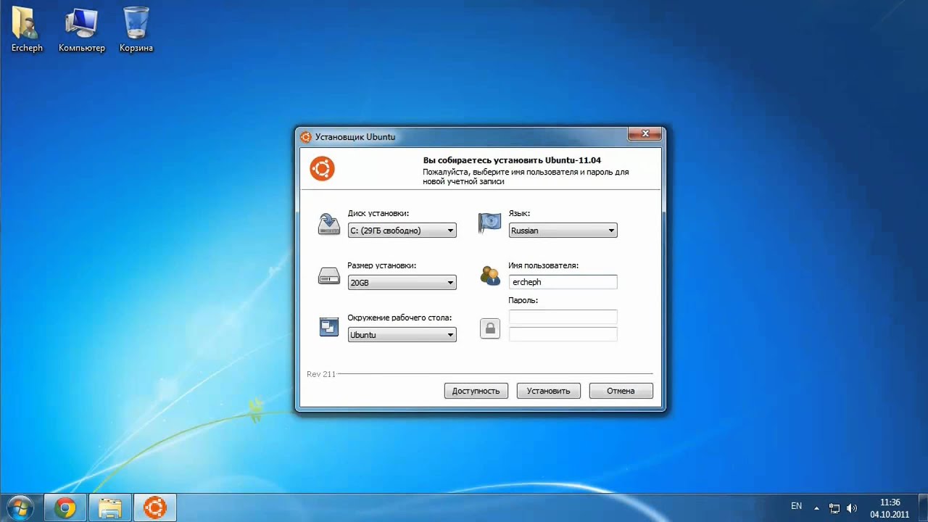The width and height of the screenshot is (928, 522).
Task: Click the Размер установки label
Action: pyautogui.click(x=381, y=265)
